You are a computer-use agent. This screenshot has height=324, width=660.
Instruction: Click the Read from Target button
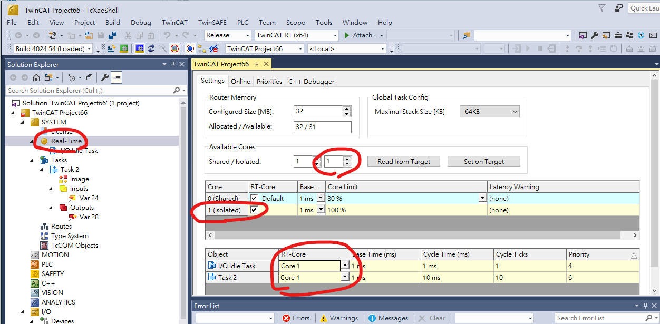404,162
